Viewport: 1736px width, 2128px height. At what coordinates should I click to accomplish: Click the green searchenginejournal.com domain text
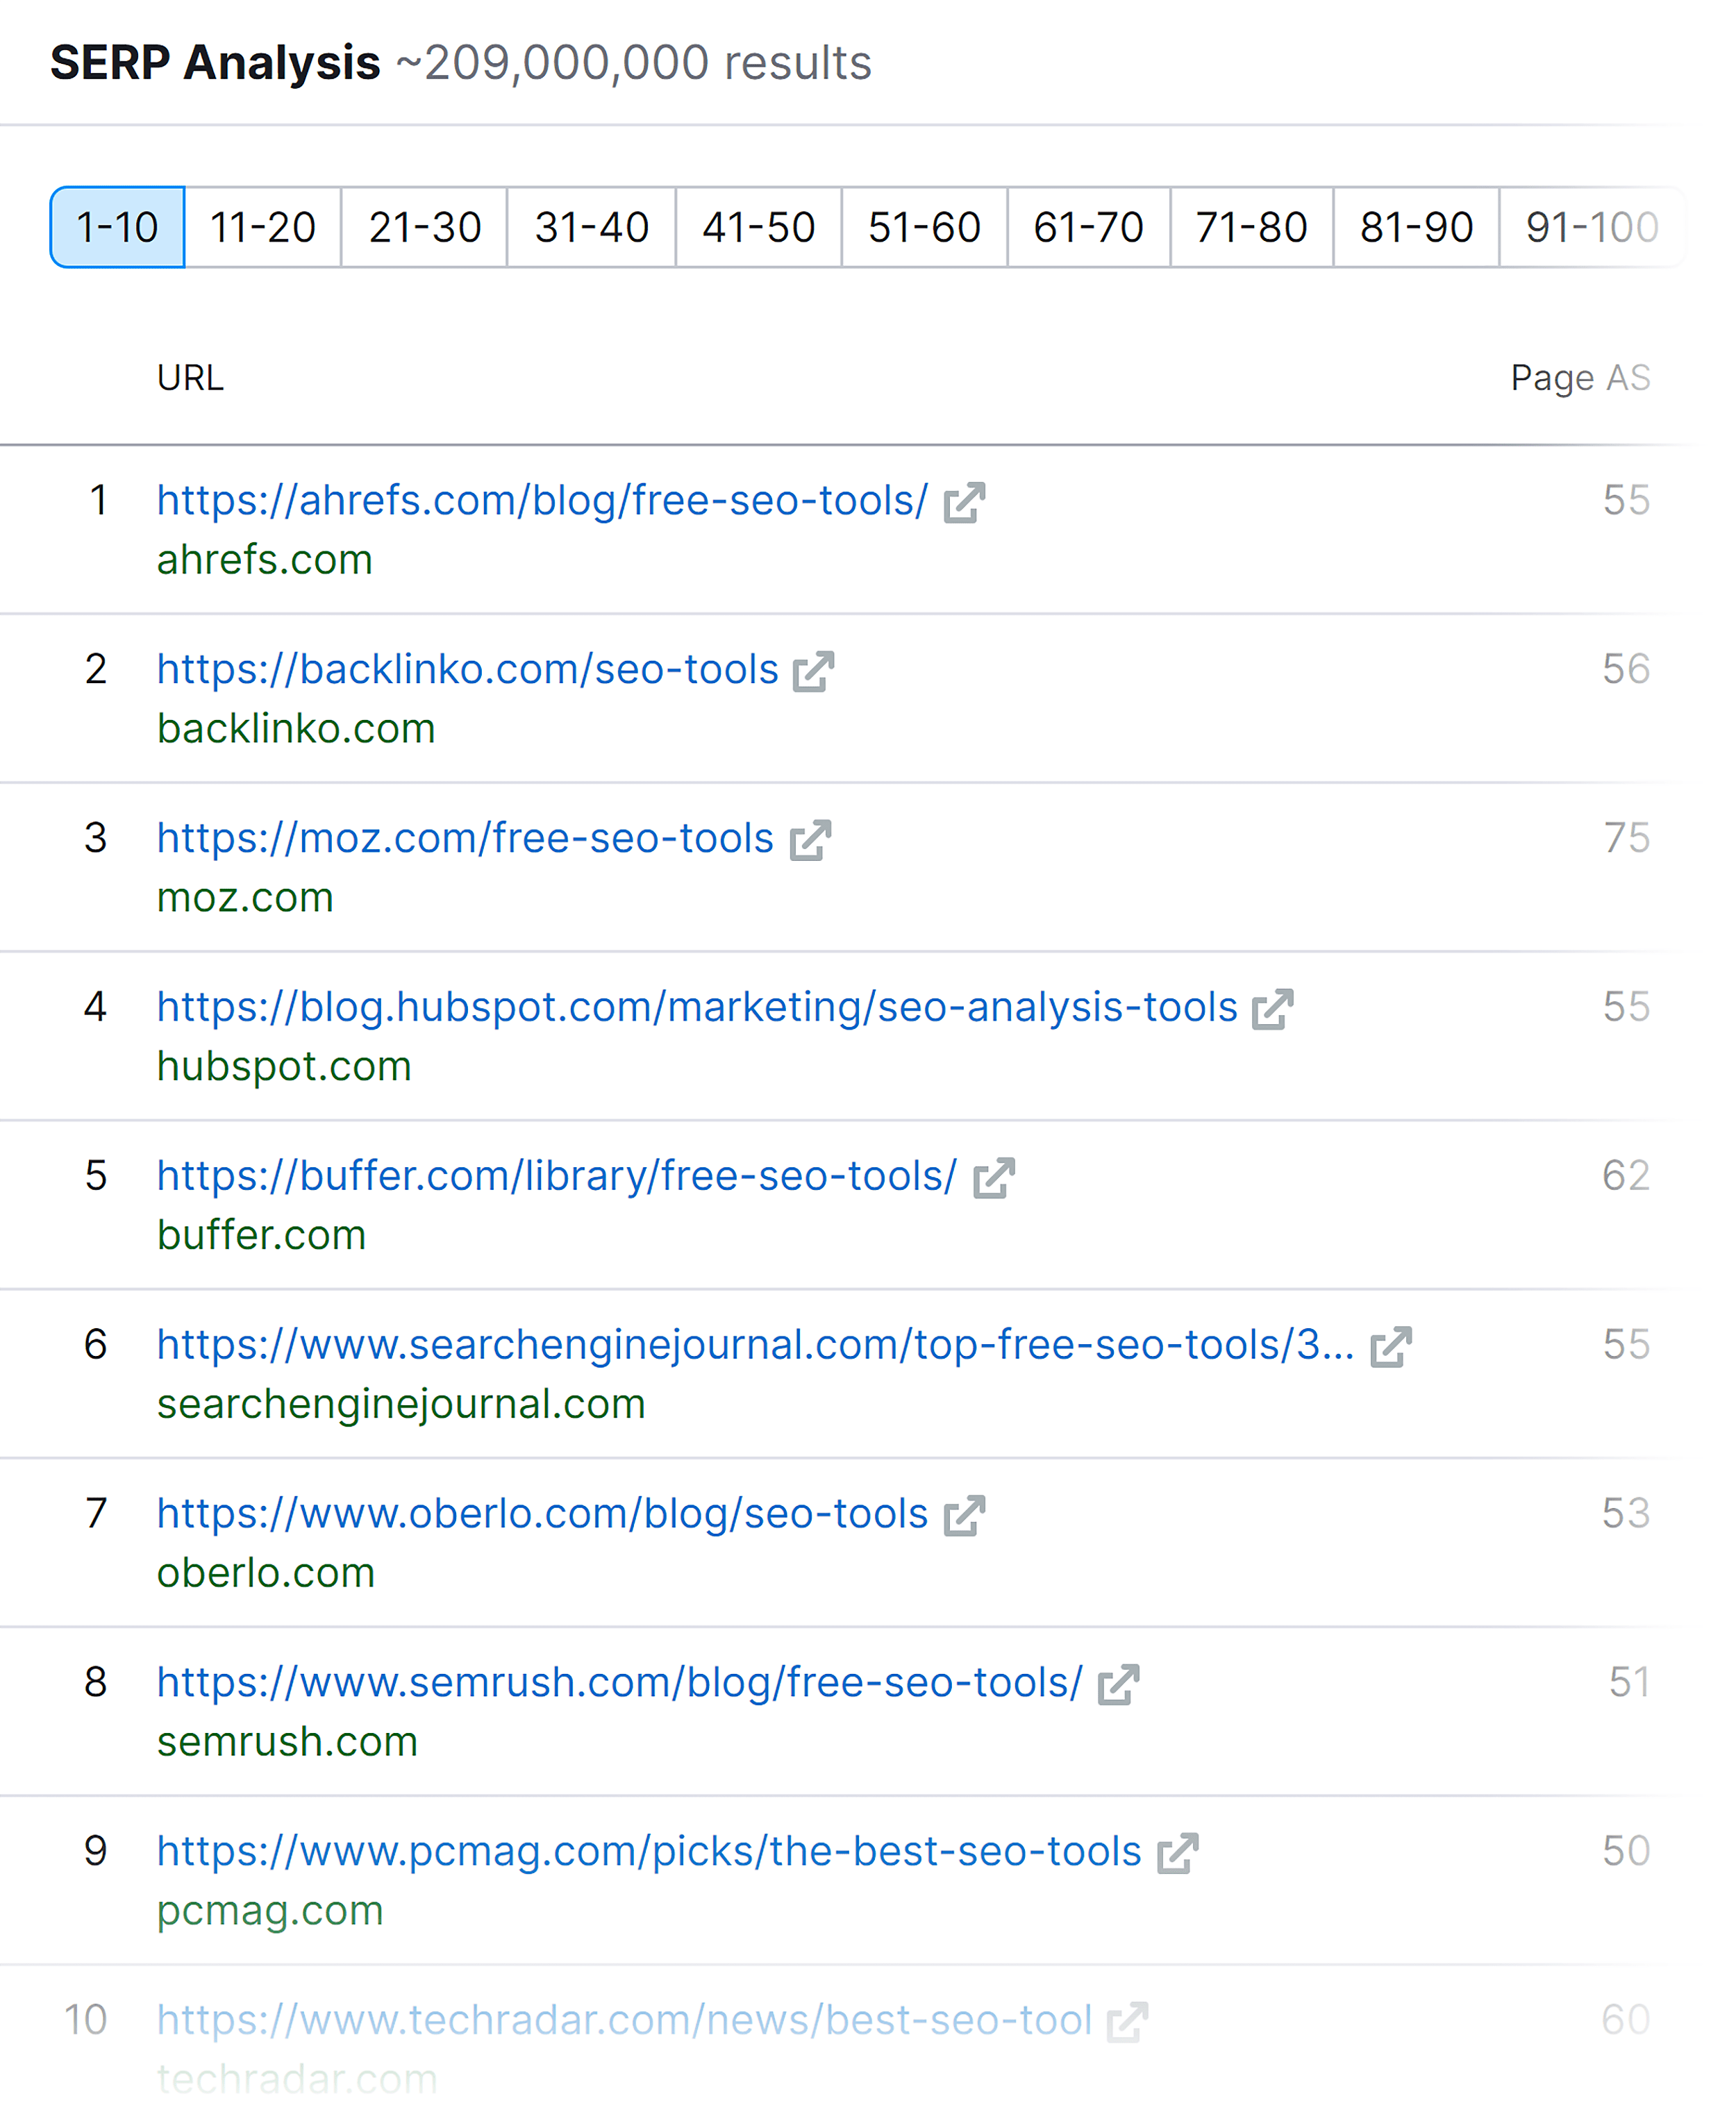[x=401, y=1405]
